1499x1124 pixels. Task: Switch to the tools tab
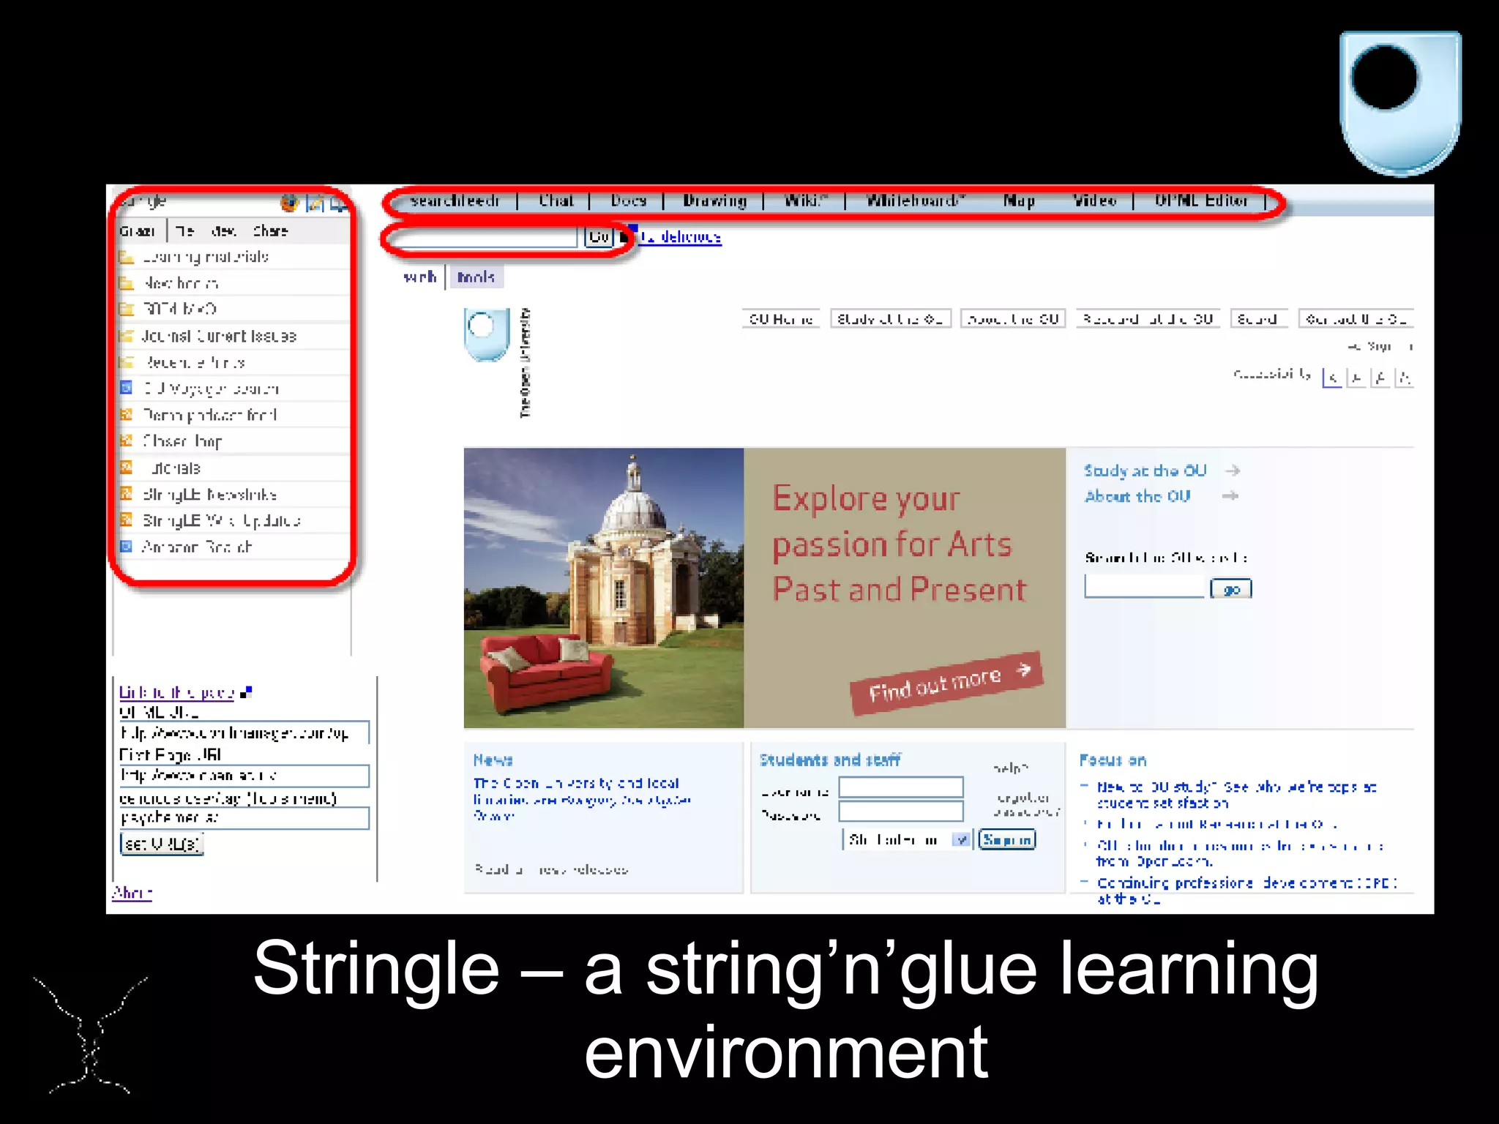pyautogui.click(x=476, y=277)
